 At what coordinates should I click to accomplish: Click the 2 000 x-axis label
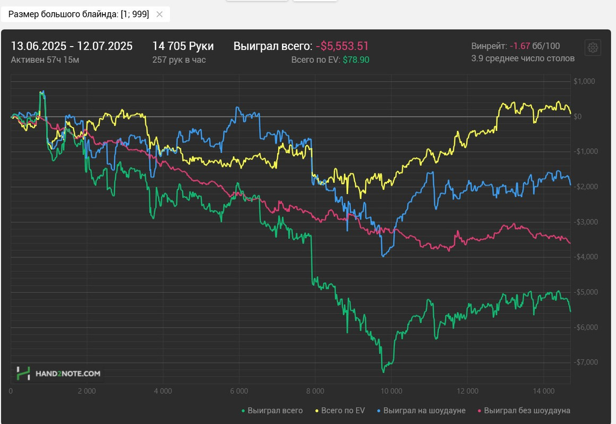pos(87,391)
